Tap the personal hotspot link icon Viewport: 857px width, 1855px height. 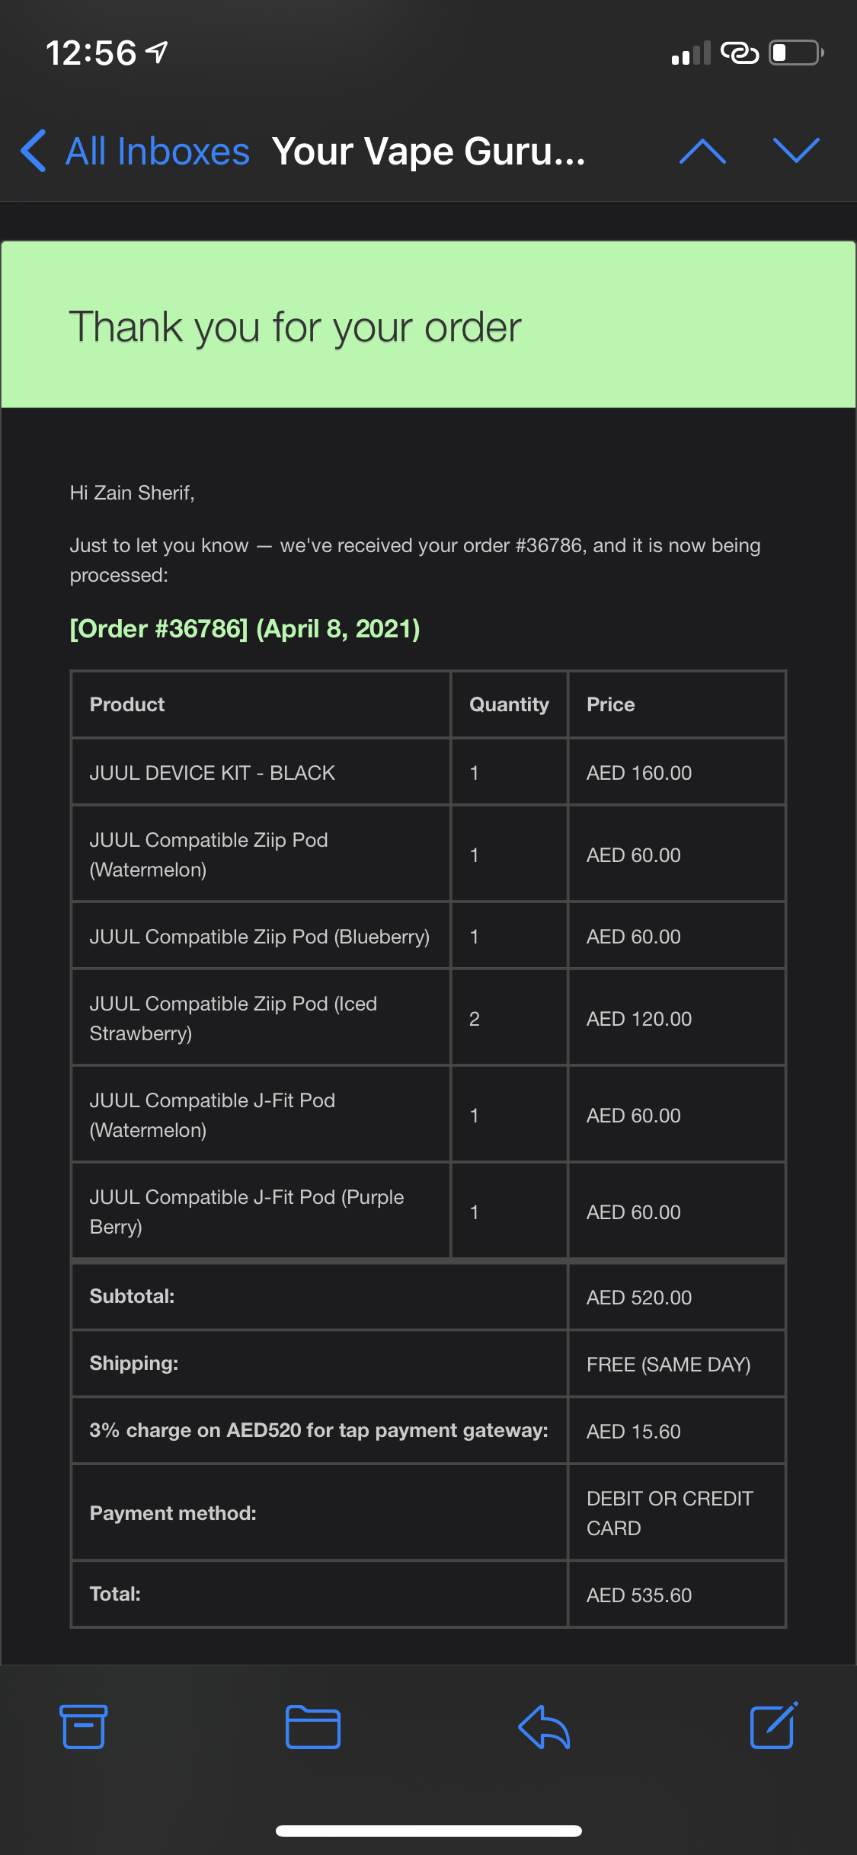click(x=740, y=53)
